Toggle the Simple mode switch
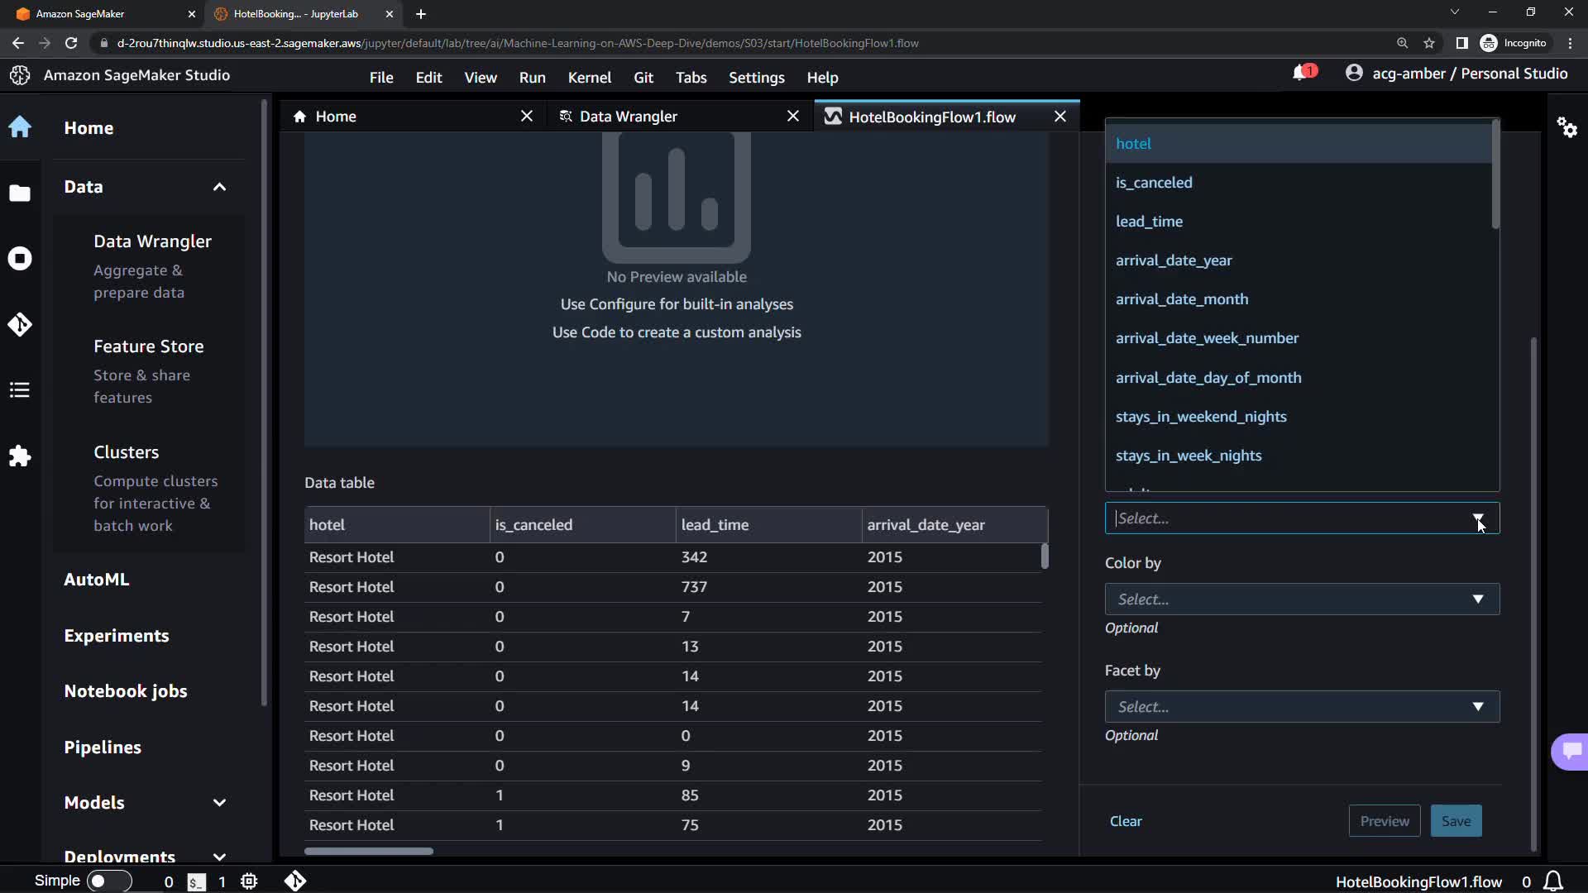1588x893 pixels. 109,881
